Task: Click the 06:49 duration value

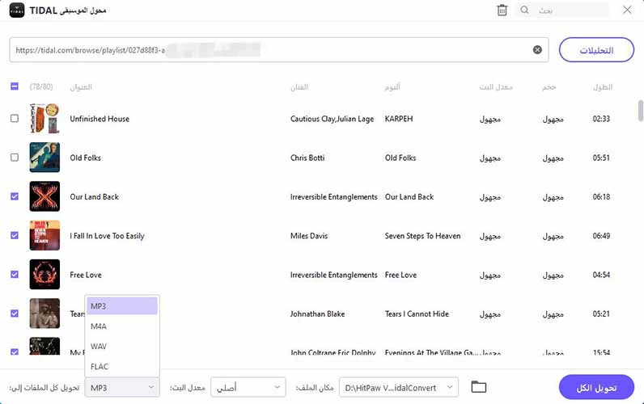Action: click(x=601, y=236)
